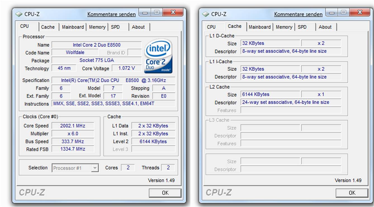Click the Stepping value A
This screenshot has height=207, width=374.
click(164, 88)
